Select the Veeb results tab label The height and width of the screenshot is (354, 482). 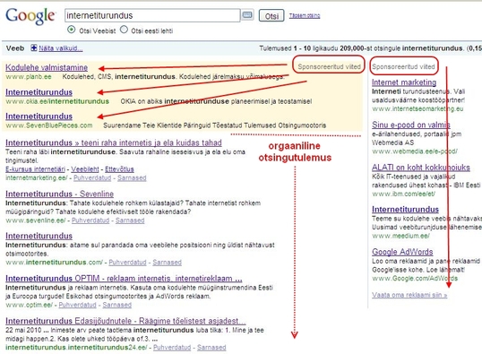(14, 48)
